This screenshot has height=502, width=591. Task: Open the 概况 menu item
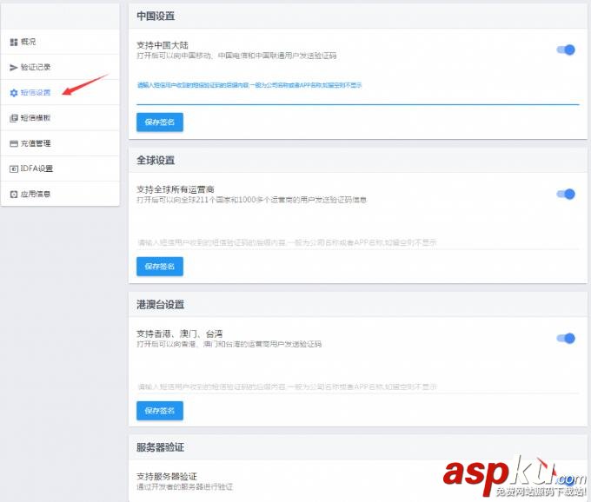60,42
